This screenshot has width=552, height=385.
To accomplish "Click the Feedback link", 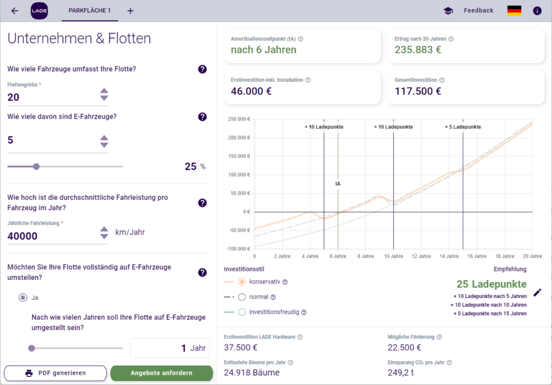I will point(478,11).
